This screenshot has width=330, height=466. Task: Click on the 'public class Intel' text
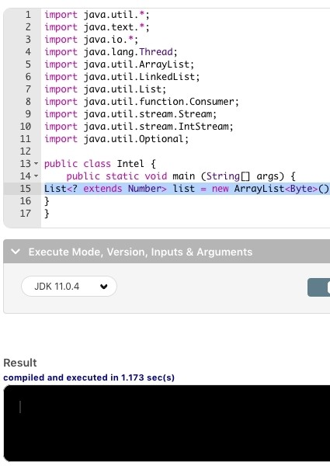coord(95,163)
